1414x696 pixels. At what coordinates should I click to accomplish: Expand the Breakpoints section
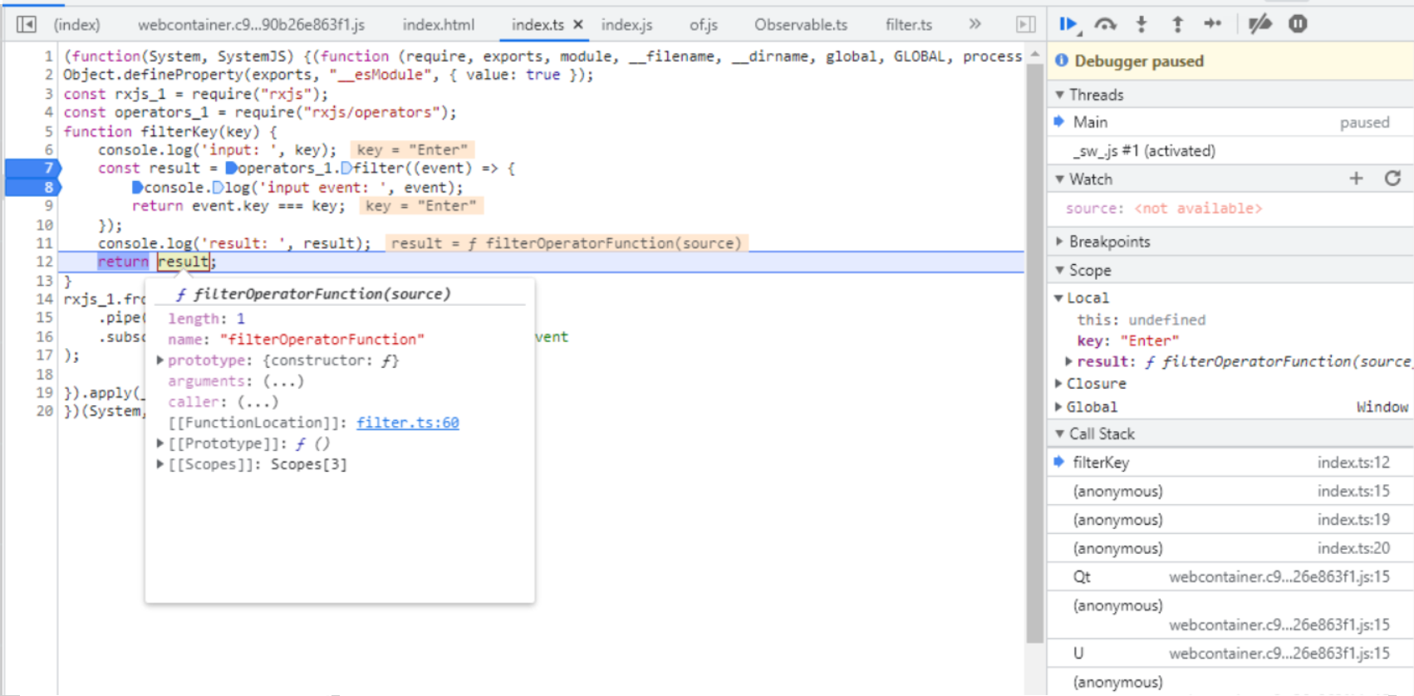point(1060,242)
